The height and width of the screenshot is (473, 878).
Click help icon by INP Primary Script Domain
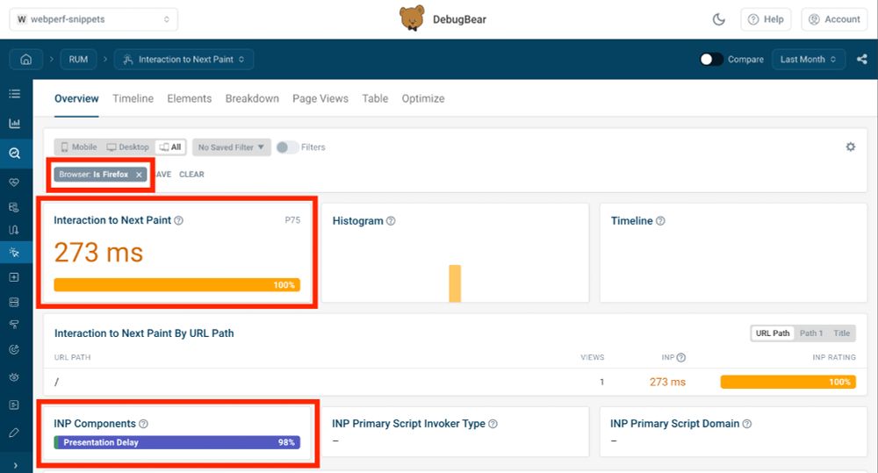(x=747, y=424)
